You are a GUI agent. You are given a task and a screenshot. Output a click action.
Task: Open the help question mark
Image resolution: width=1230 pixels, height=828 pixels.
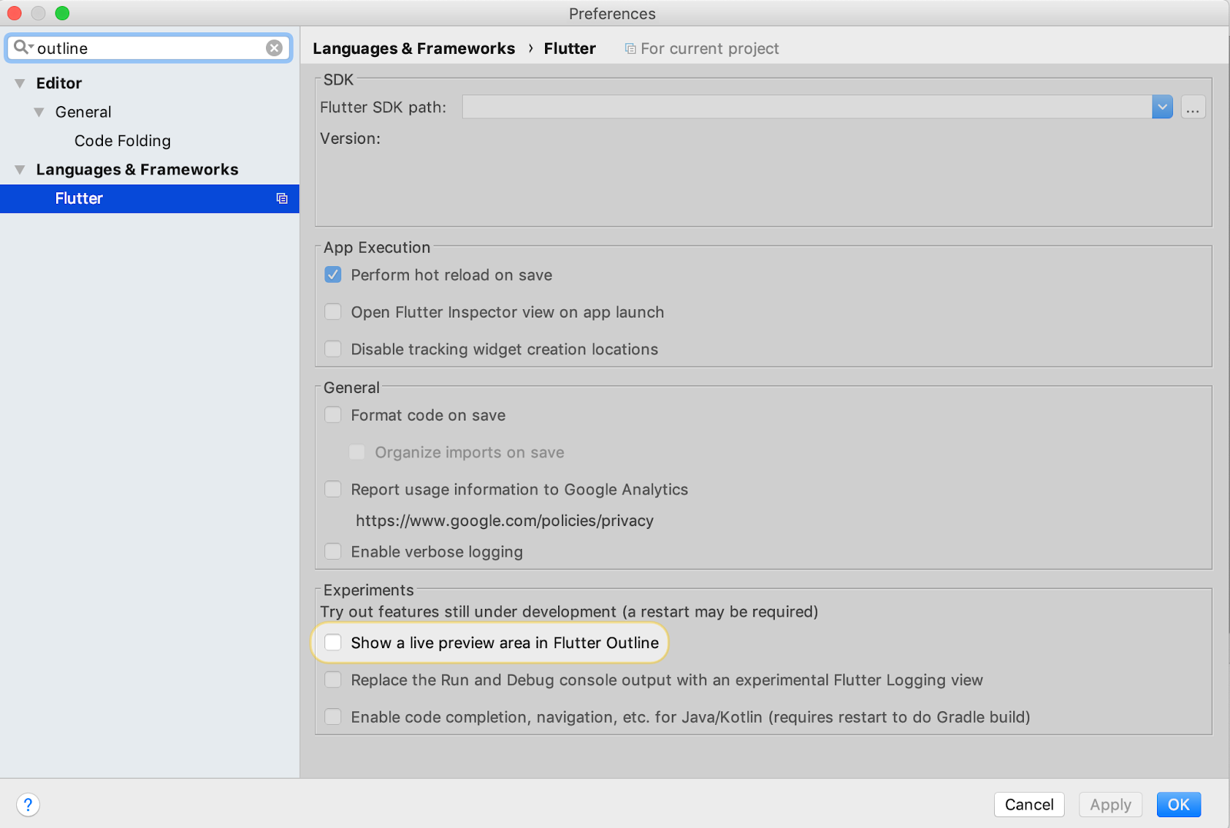pyautogui.click(x=28, y=804)
